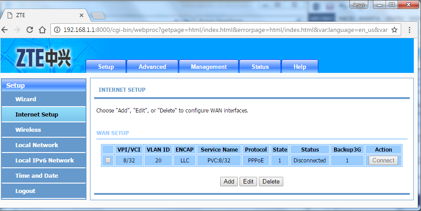Click the State column header
This screenshot has width=421, height=211.
[x=280, y=150]
